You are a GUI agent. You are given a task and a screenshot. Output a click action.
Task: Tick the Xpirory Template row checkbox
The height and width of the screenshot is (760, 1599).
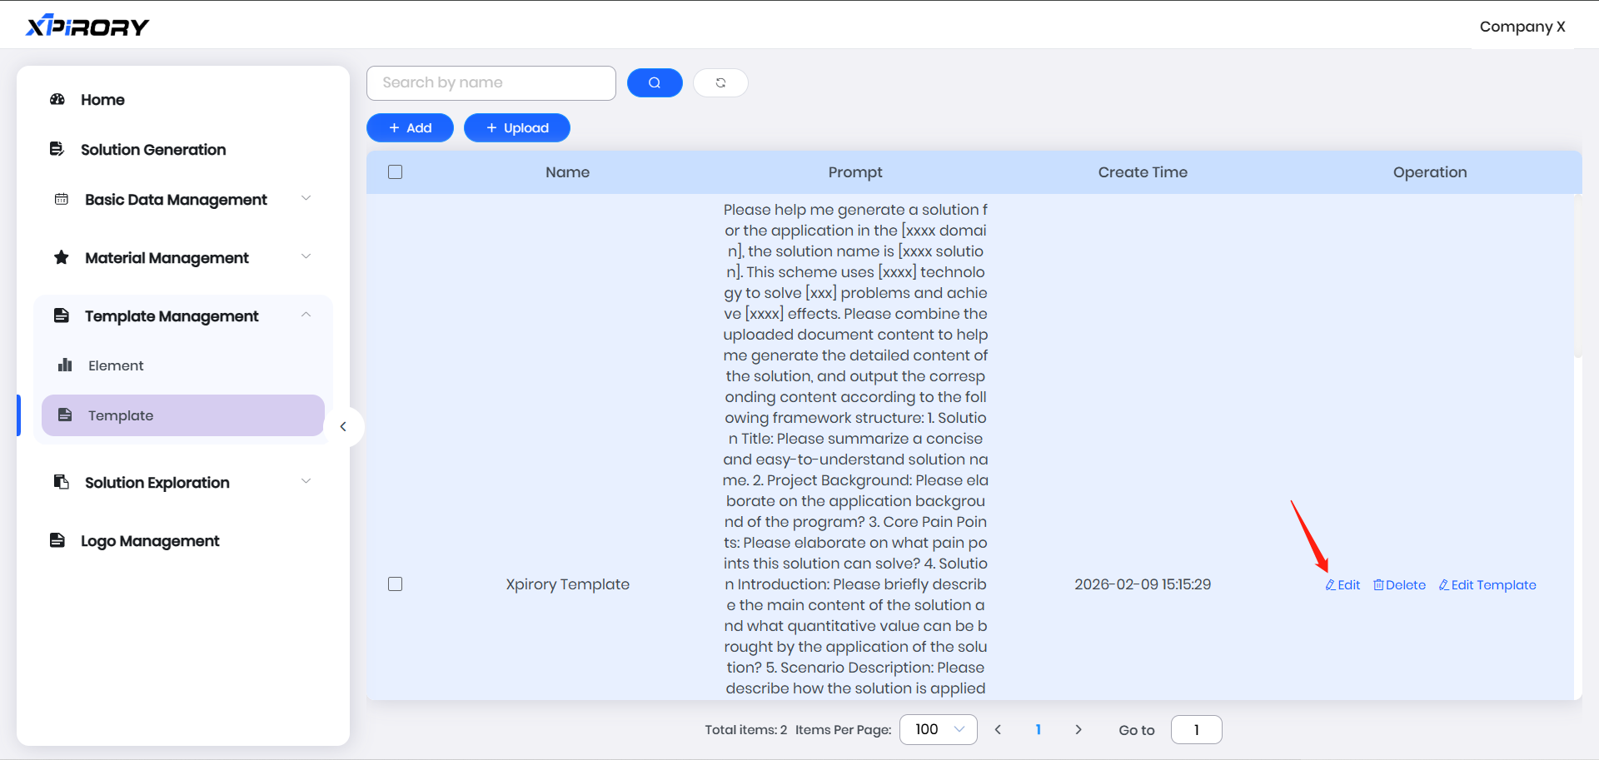tap(396, 584)
